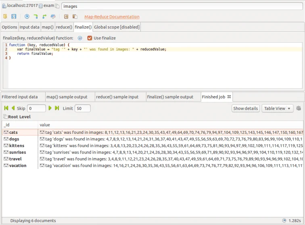Close the Finished job tab

[229, 96]
